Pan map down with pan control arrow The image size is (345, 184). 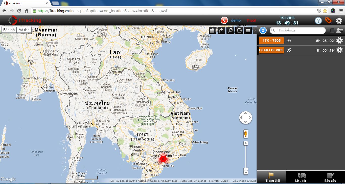[246, 122]
